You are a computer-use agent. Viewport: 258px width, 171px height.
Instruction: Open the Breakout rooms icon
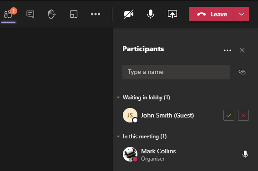point(74,14)
